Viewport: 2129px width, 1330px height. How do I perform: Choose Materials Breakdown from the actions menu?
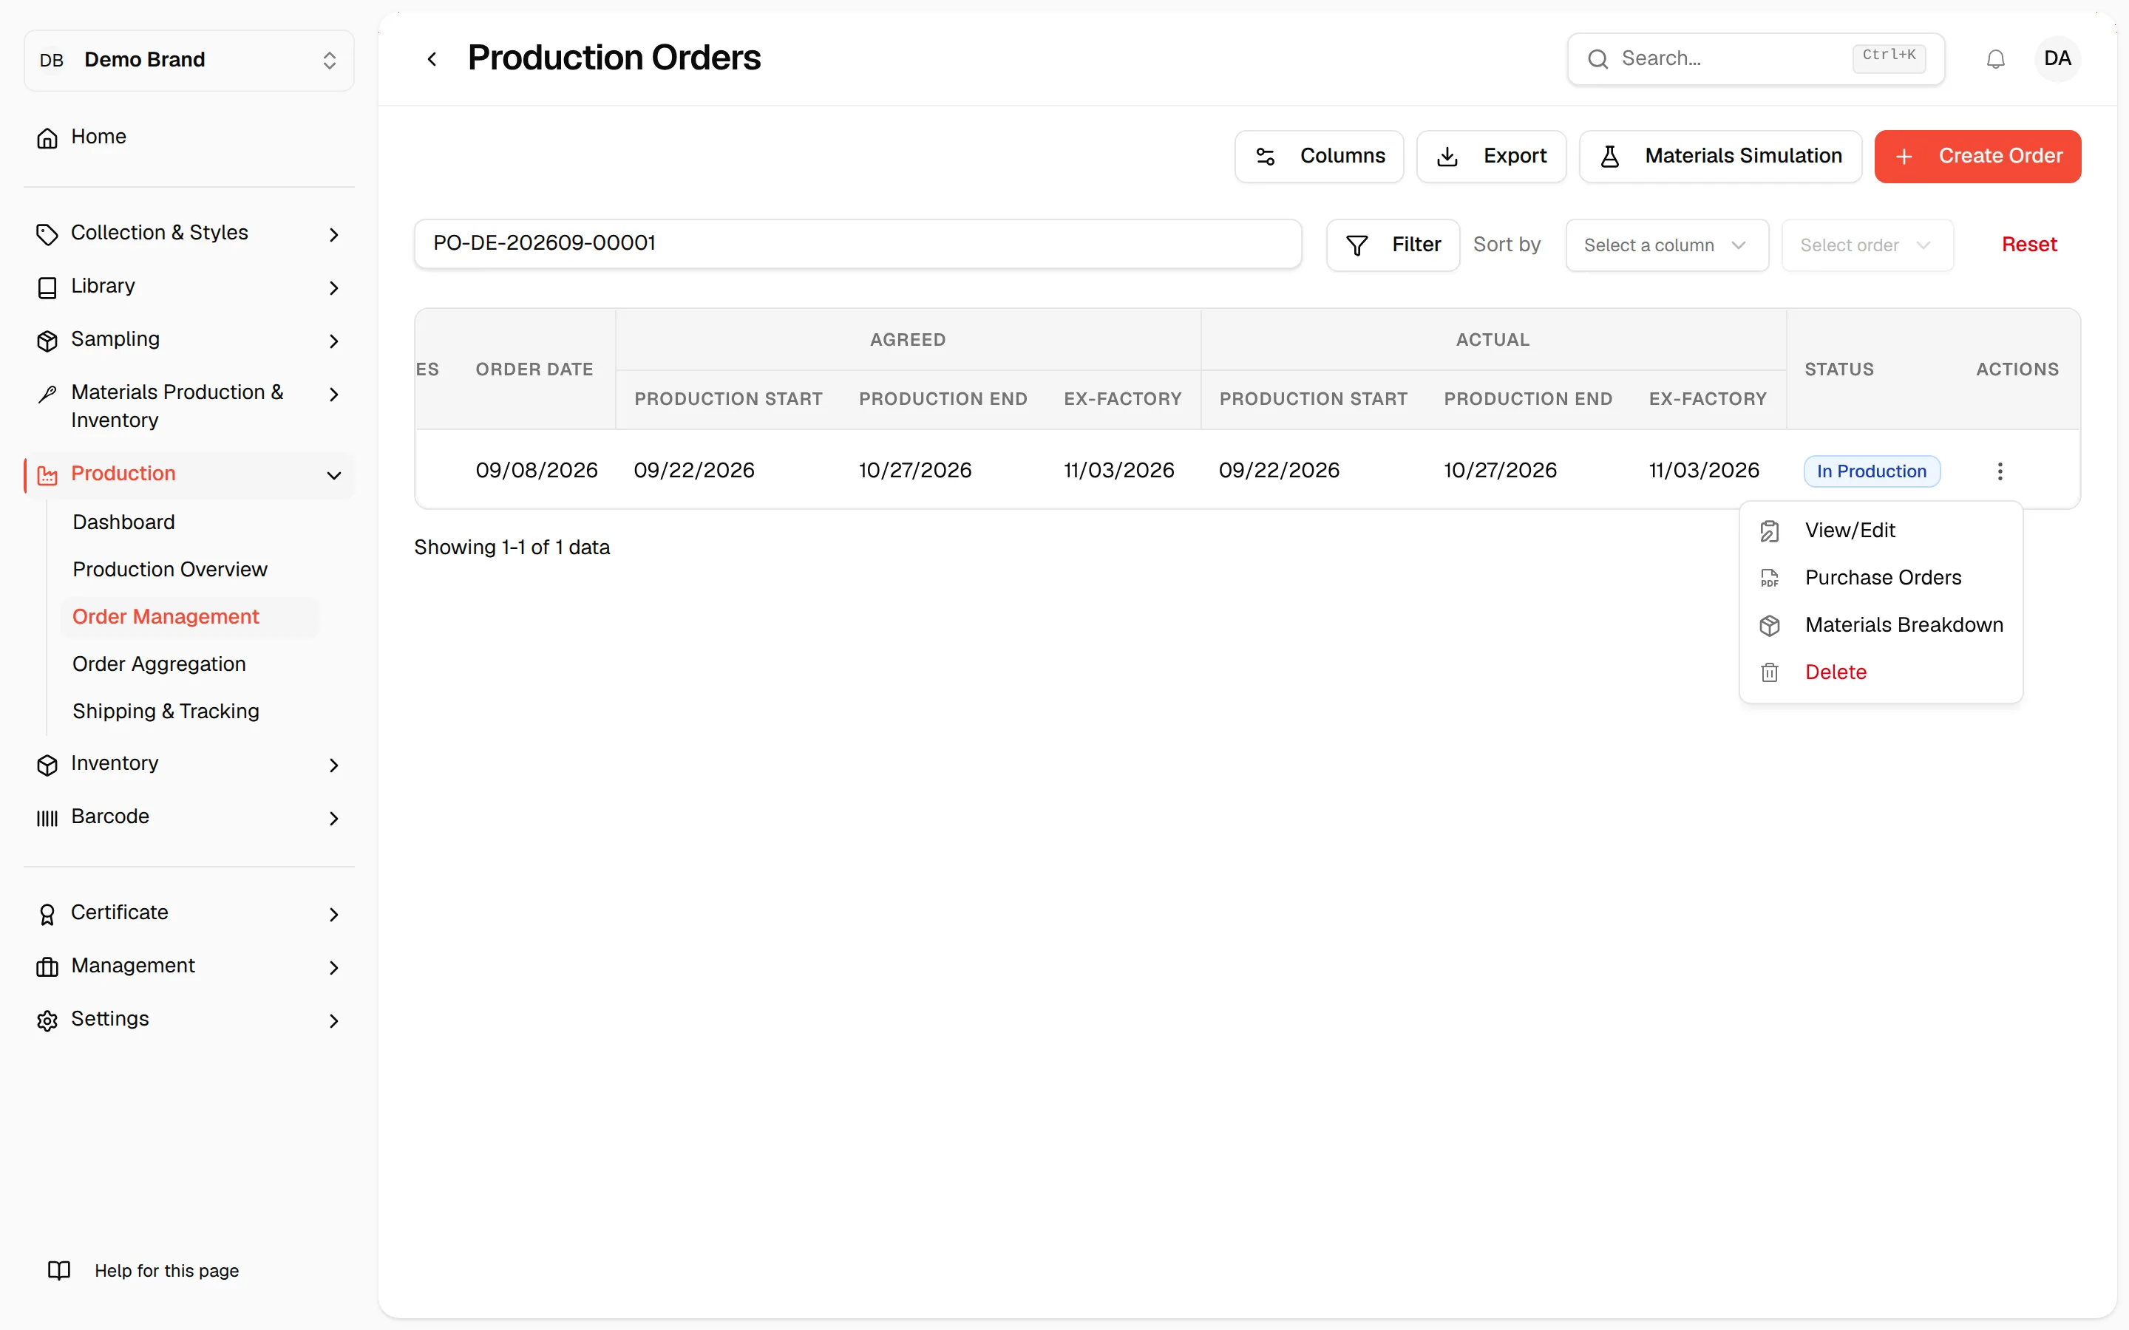[x=1881, y=625]
